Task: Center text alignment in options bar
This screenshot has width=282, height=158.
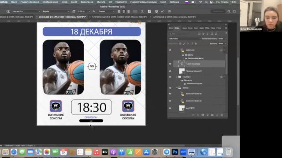Action: tap(124, 11)
